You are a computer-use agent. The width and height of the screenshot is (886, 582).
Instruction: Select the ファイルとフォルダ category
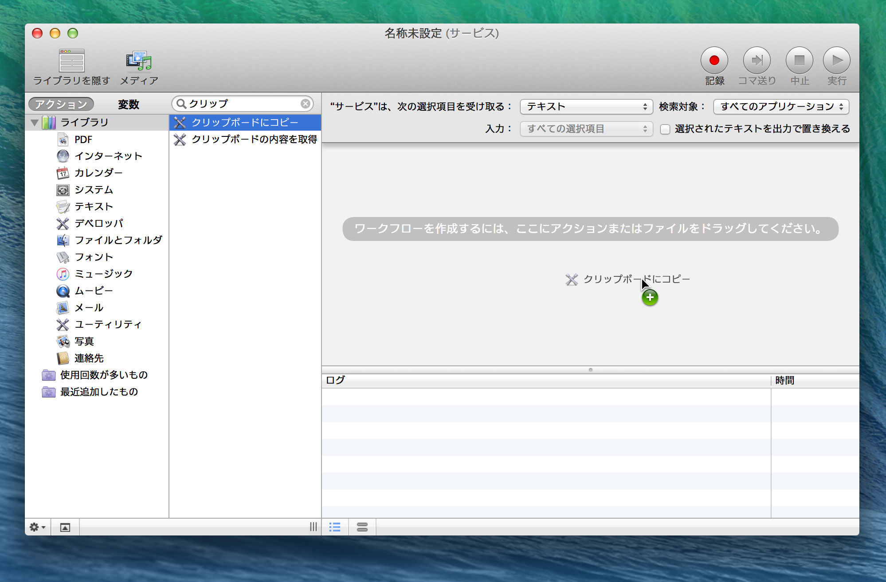[x=97, y=240]
